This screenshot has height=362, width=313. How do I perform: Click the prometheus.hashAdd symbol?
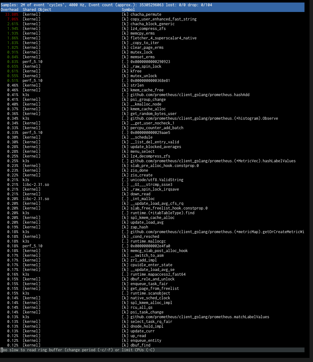(190, 95)
